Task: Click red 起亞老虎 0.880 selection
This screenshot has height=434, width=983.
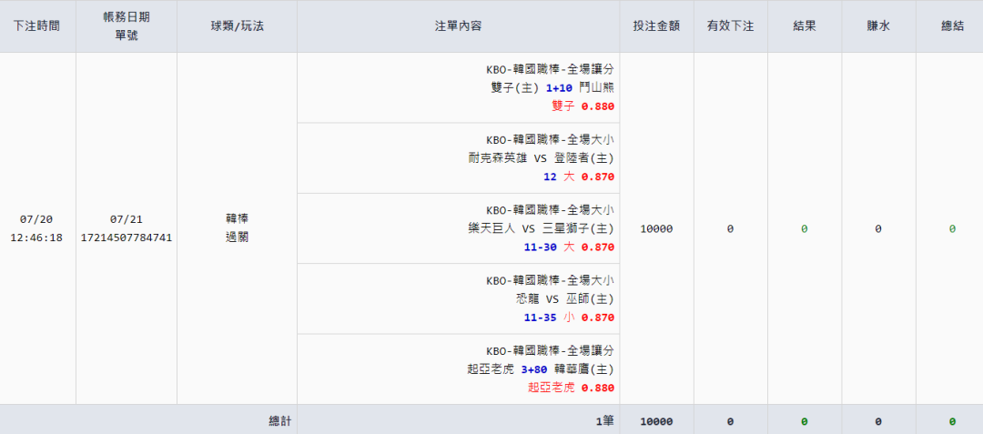Action: point(571,388)
